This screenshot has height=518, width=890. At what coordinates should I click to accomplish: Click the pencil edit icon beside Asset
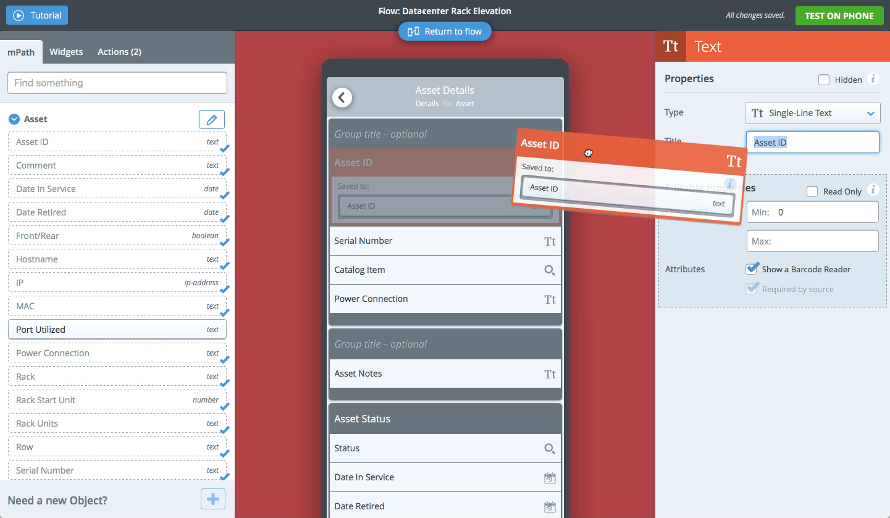click(212, 119)
